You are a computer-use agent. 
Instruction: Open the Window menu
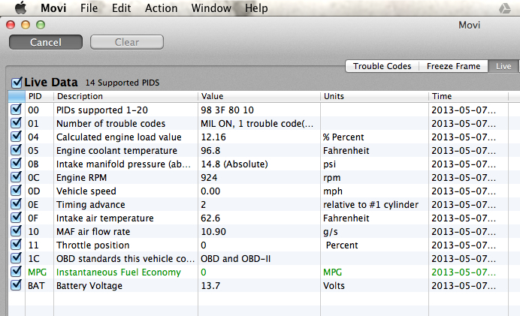click(x=211, y=8)
